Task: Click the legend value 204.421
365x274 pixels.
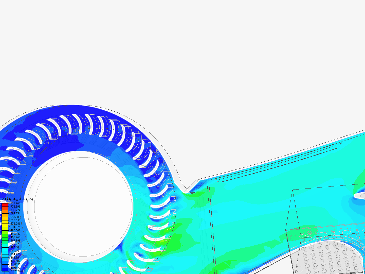Action: (15, 254)
